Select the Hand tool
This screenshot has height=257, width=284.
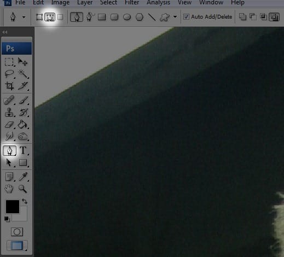pyautogui.click(x=9, y=189)
